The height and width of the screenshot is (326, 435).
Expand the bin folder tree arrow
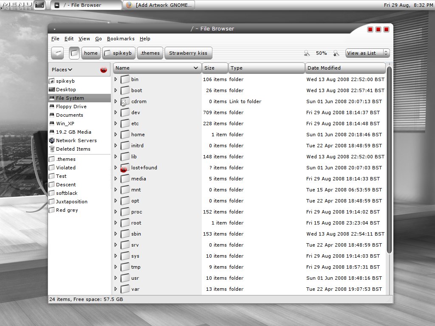pos(116,79)
